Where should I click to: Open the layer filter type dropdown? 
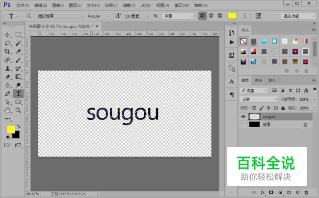pos(253,90)
